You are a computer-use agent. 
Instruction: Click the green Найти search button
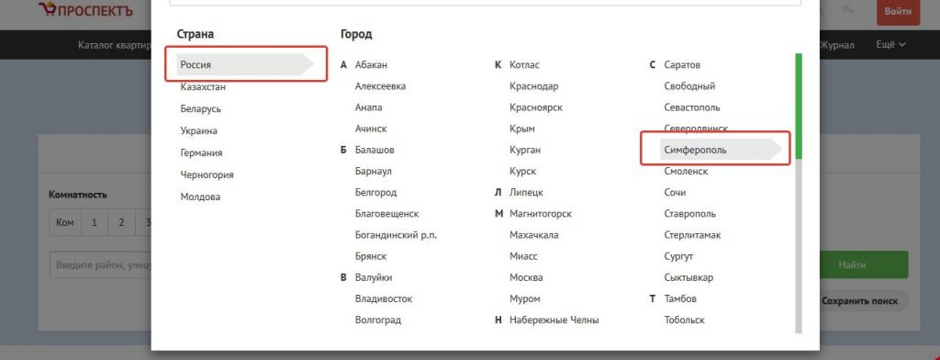pyautogui.click(x=864, y=264)
